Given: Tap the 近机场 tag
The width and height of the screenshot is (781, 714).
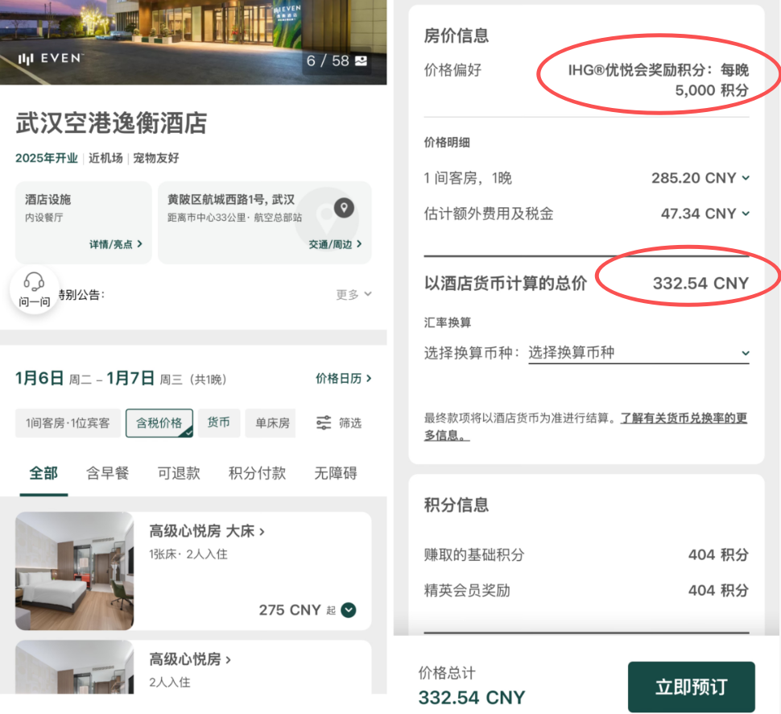Looking at the screenshot, I should pos(105,158).
